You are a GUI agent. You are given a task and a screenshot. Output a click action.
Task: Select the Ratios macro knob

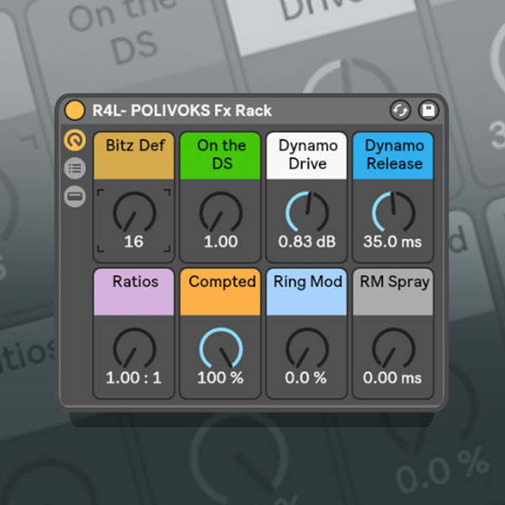134,348
